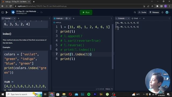The height and width of the screenshot is (97, 172).
Task: Open the browser side panel icon
Action: click(161, 6)
